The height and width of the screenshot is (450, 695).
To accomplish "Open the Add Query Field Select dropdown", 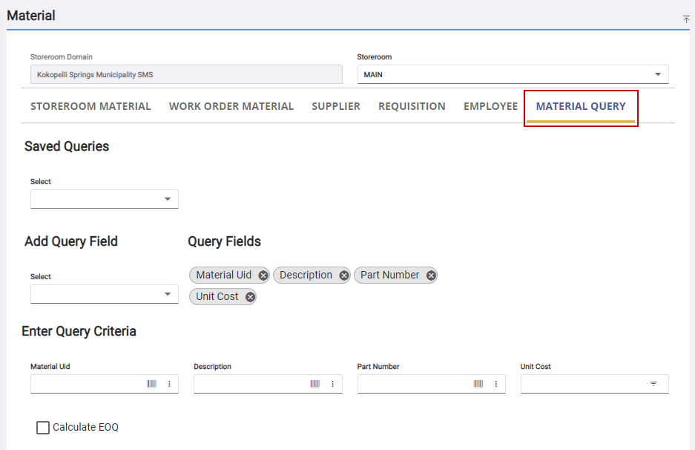I will 168,294.
